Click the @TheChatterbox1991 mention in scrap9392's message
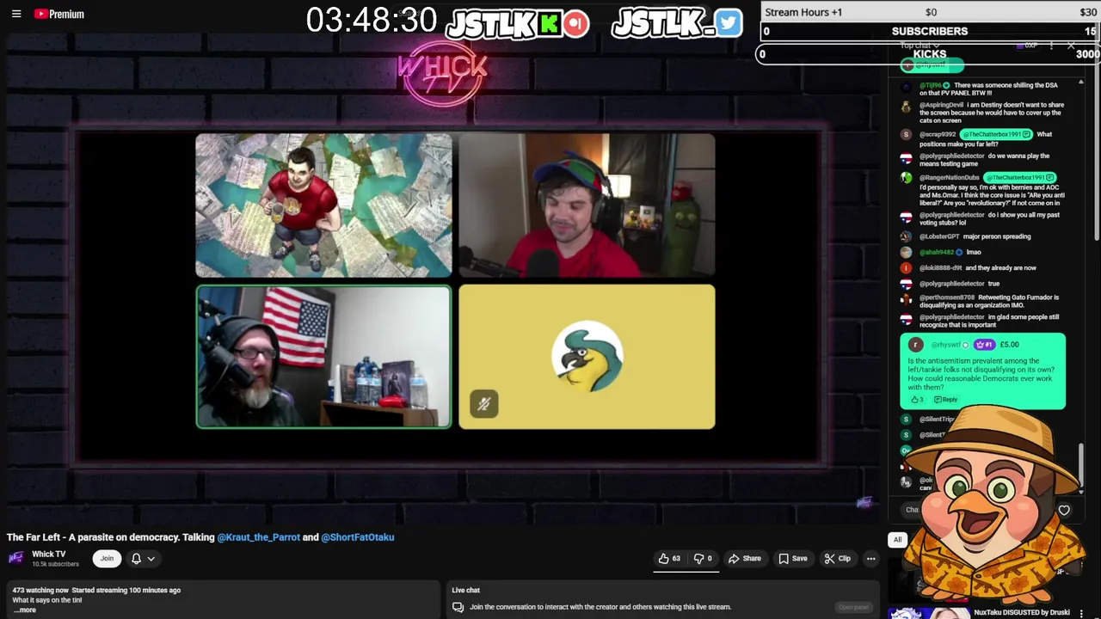 click(996, 134)
